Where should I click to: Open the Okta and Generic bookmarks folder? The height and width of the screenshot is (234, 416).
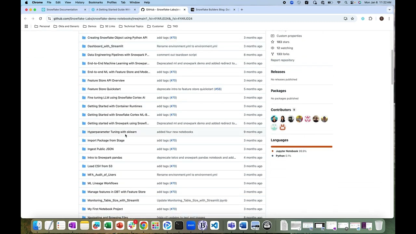(66, 26)
